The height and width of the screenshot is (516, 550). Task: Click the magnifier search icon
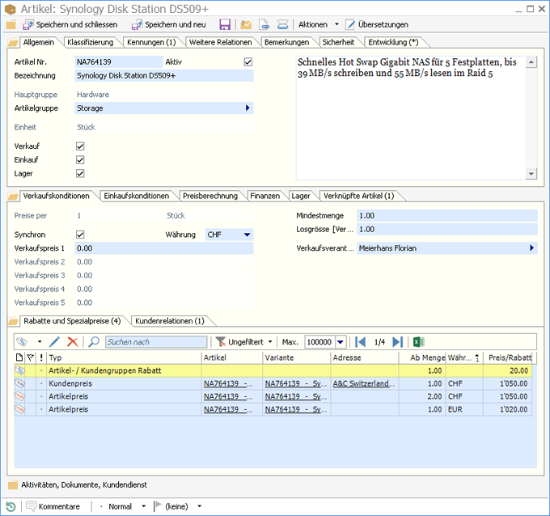[94, 341]
